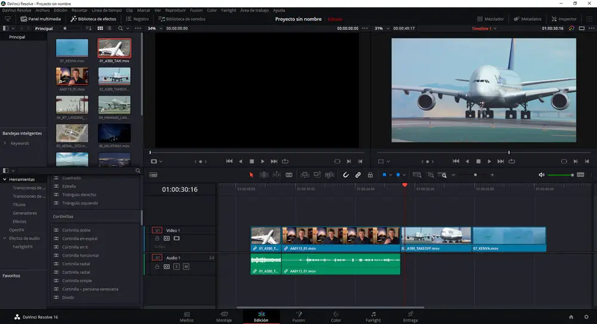Image resolution: width=597 pixels, height=324 pixels.
Task: Open the Fusion menu in menu bar
Action: (196, 10)
